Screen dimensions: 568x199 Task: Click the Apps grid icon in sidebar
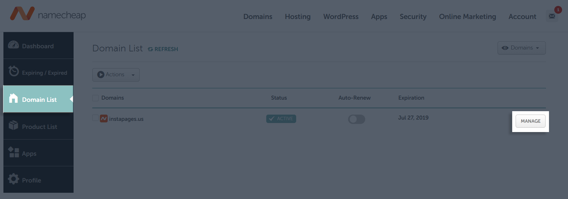pyautogui.click(x=13, y=152)
